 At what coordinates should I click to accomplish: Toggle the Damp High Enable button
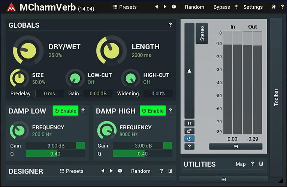152,111
